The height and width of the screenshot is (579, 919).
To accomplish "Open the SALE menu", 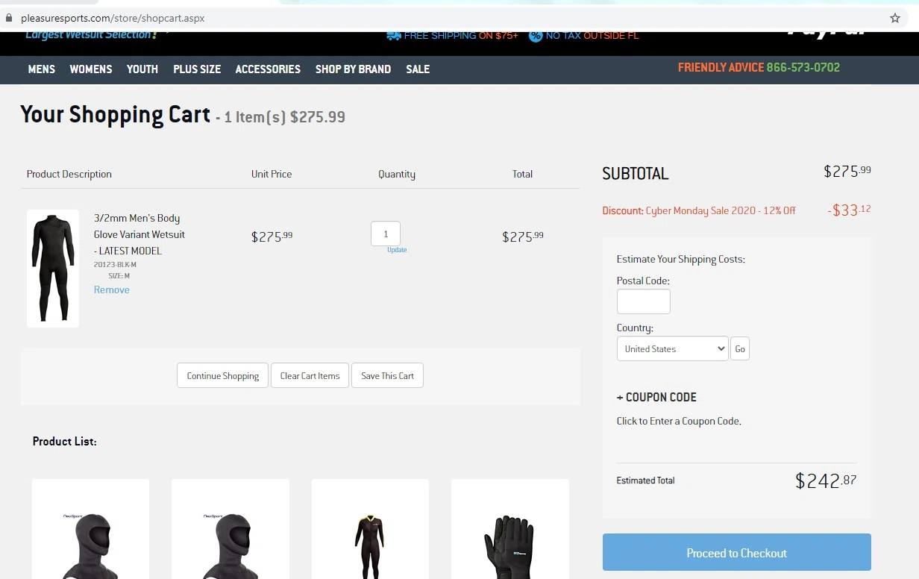I will 418,69.
